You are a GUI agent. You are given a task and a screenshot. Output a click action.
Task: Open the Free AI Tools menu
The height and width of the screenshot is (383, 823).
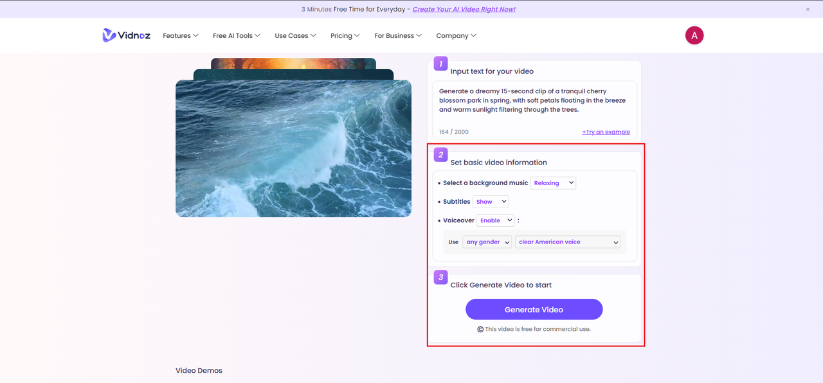237,35
